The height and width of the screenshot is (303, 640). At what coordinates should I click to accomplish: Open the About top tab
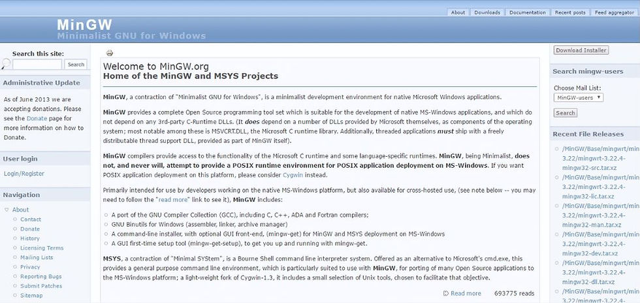coord(458,12)
